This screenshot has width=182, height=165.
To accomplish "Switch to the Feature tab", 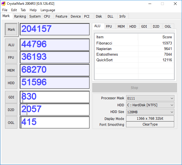I will (x=62, y=16).
